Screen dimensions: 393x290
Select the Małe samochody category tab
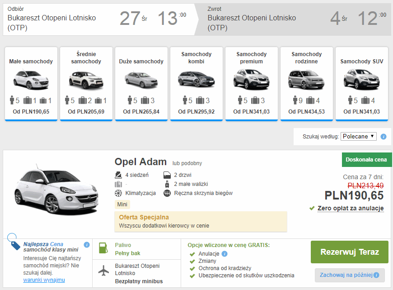[x=31, y=83]
